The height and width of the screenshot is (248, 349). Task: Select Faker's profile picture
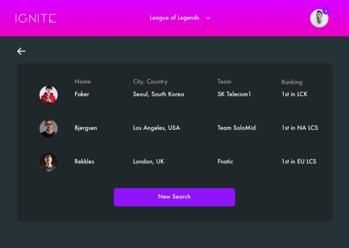coord(49,94)
